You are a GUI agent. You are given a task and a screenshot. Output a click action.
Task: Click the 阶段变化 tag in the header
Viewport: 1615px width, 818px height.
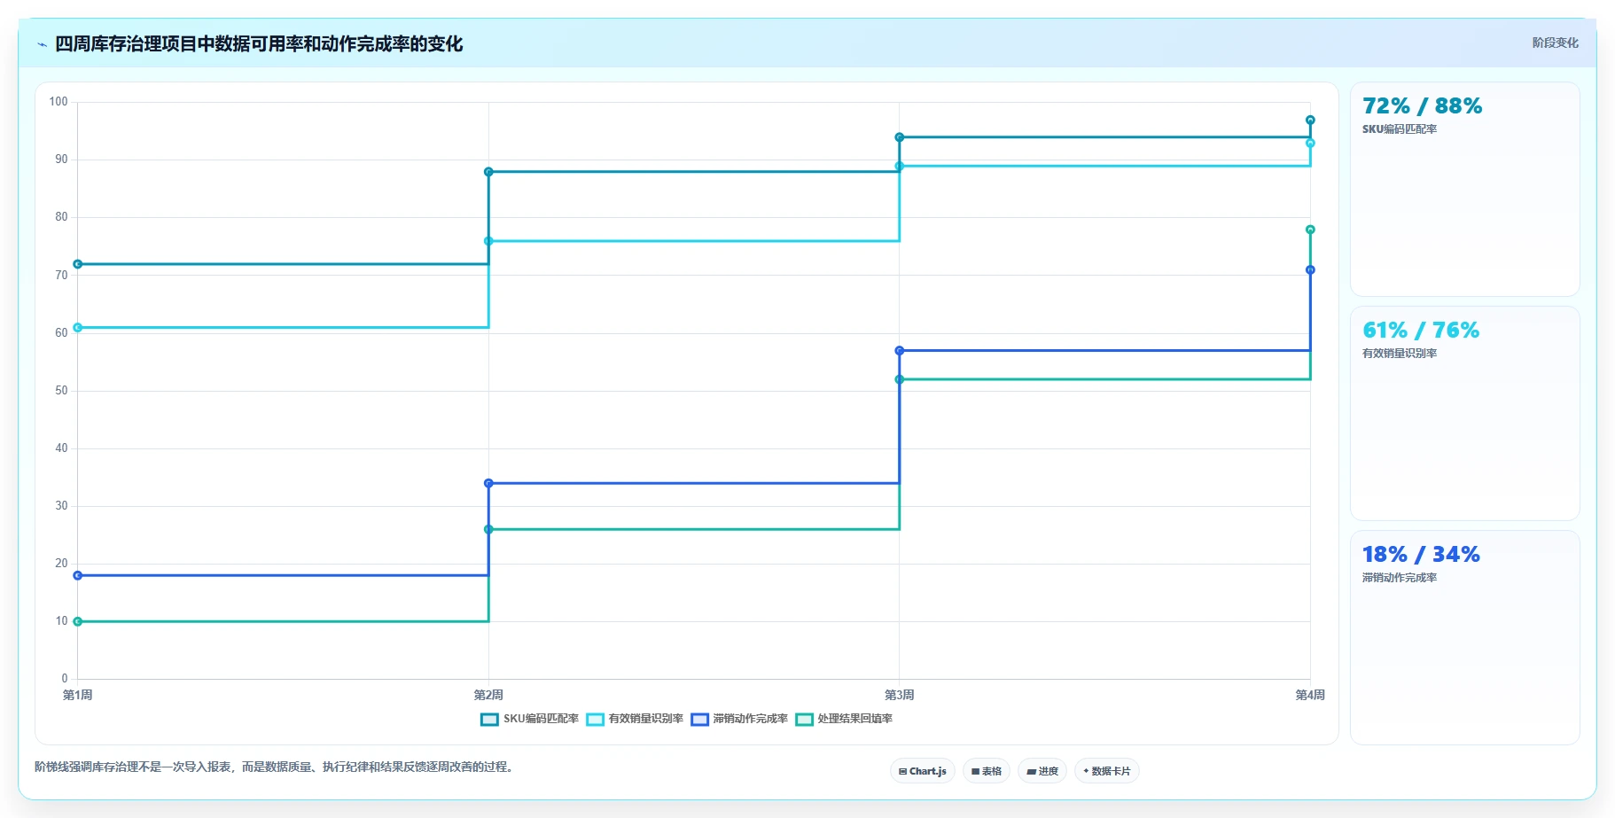pyautogui.click(x=1555, y=43)
